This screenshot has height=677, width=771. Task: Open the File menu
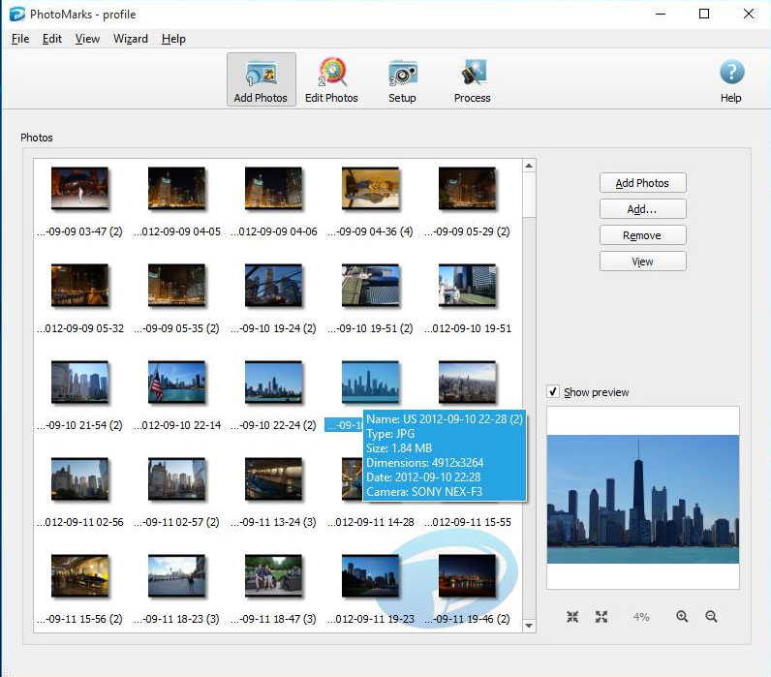pos(20,39)
